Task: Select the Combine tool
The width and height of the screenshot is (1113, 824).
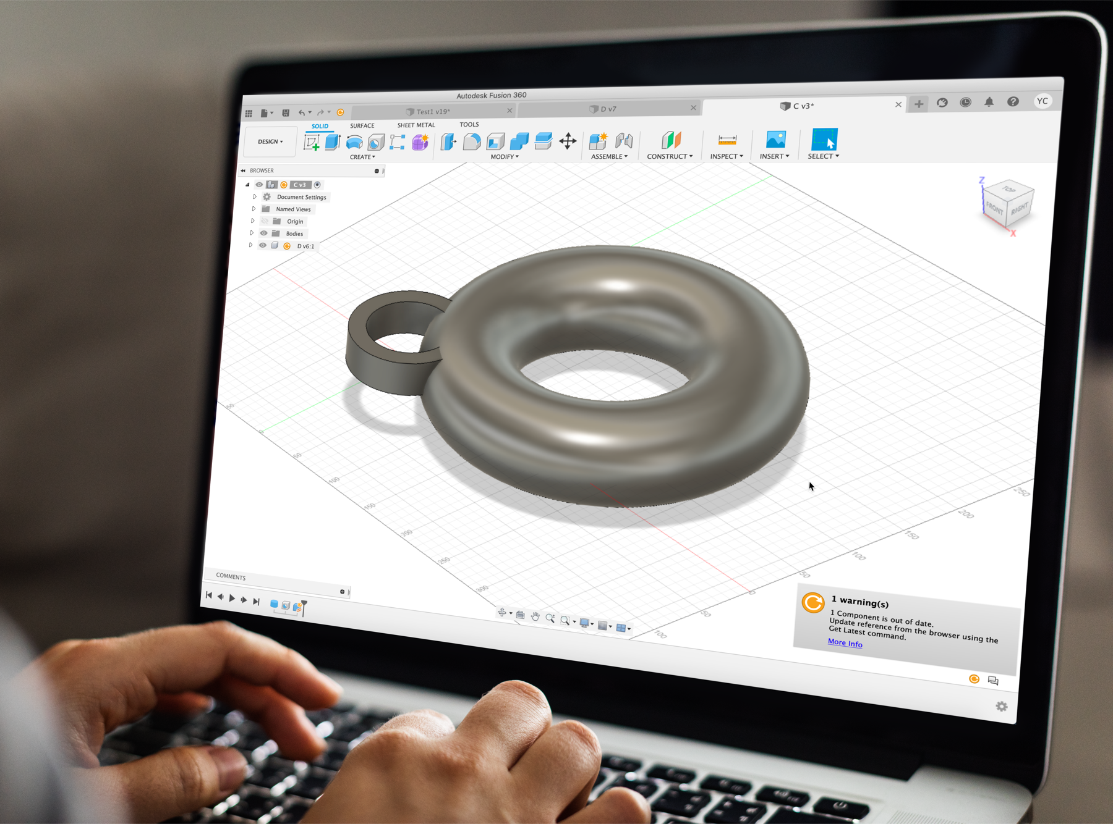Action: pyautogui.click(x=519, y=141)
